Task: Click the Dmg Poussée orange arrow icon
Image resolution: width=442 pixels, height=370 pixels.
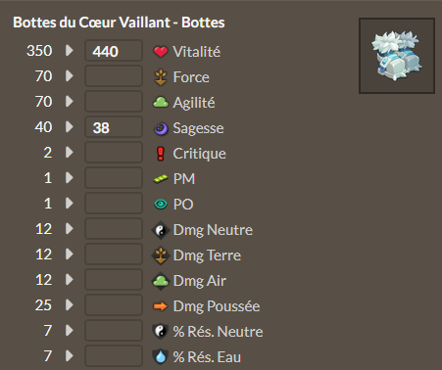Action: coord(161,306)
